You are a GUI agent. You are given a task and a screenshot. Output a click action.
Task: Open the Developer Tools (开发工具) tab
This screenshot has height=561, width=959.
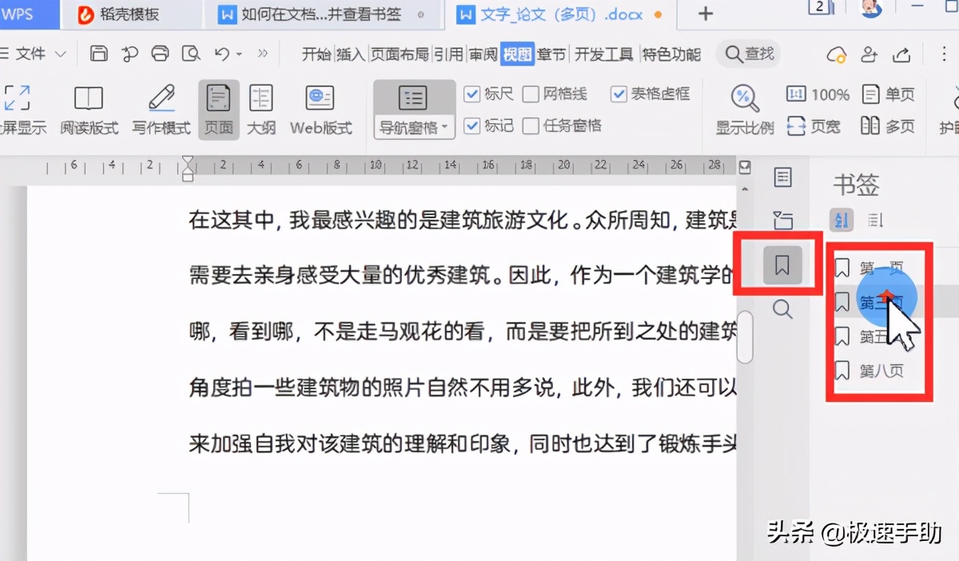[x=604, y=54]
